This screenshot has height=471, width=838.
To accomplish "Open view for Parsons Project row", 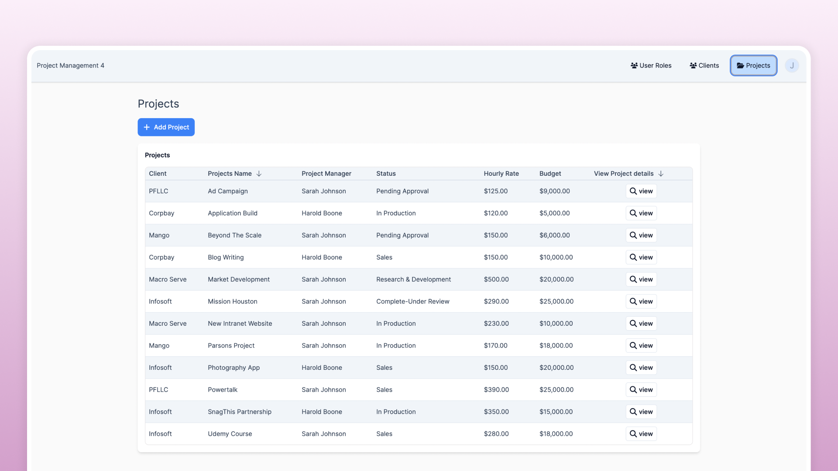I will 641,345.
